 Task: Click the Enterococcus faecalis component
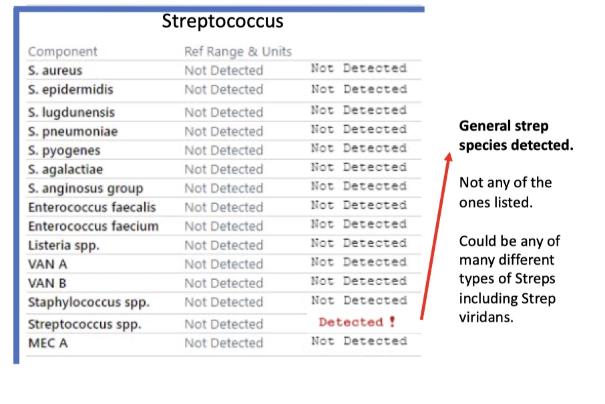click(x=92, y=207)
